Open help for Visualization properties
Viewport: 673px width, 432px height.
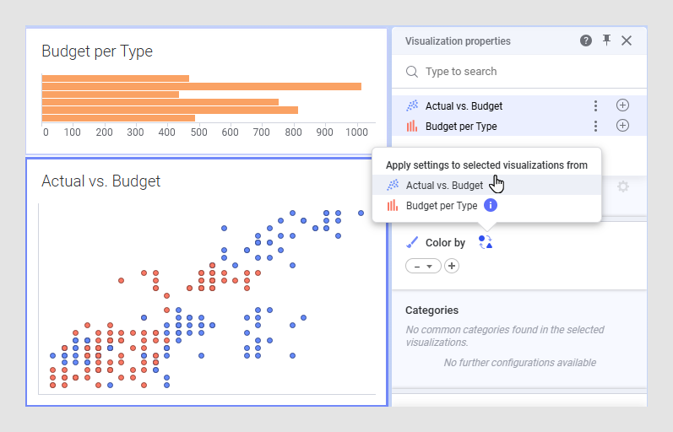[x=586, y=40]
